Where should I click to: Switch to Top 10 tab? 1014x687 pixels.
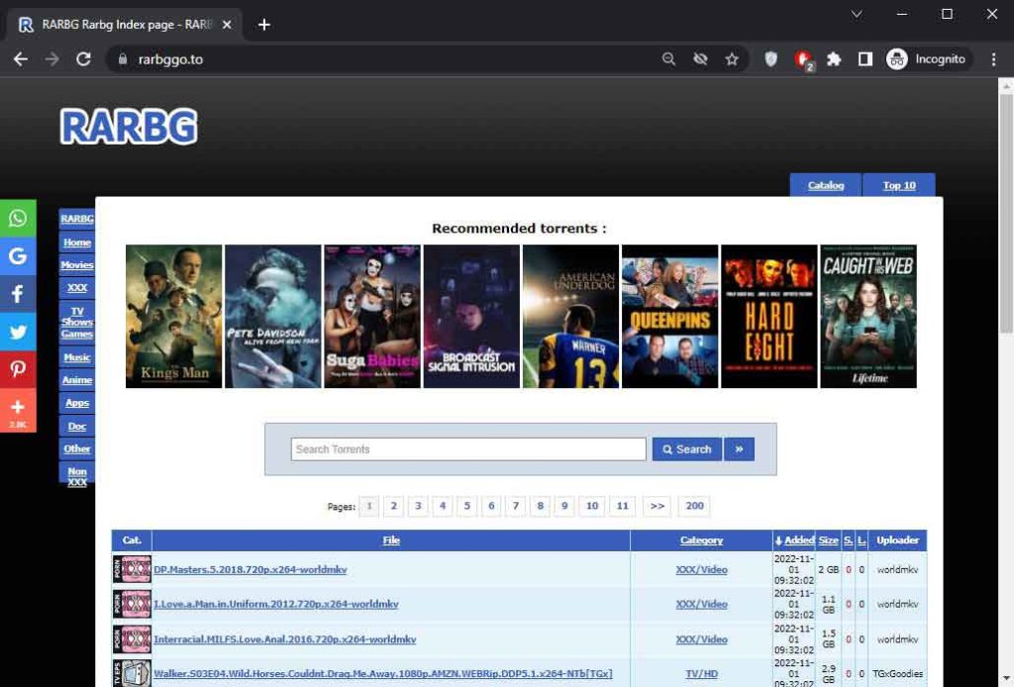tap(899, 185)
